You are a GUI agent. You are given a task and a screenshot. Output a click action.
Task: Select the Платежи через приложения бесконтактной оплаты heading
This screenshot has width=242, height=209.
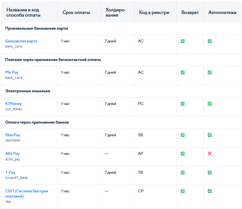click(x=53, y=60)
